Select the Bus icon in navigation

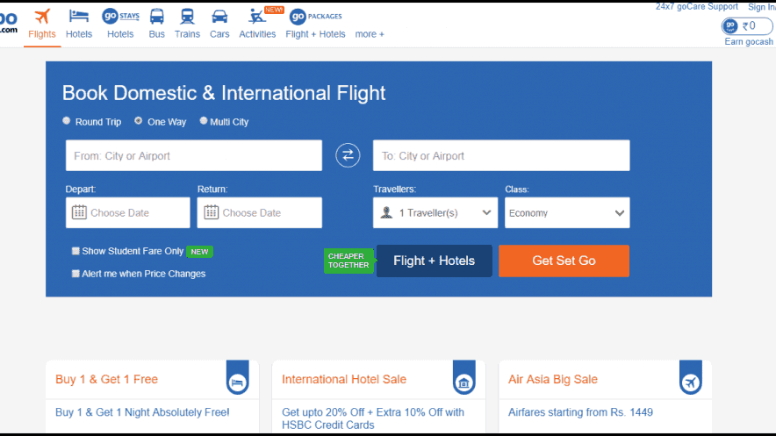click(157, 17)
